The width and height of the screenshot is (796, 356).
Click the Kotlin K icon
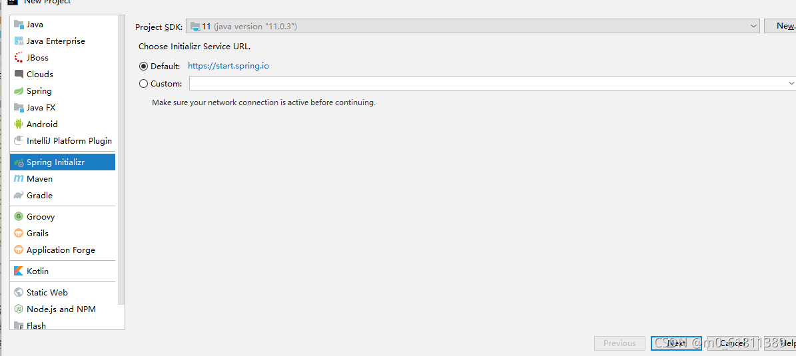[x=19, y=271]
